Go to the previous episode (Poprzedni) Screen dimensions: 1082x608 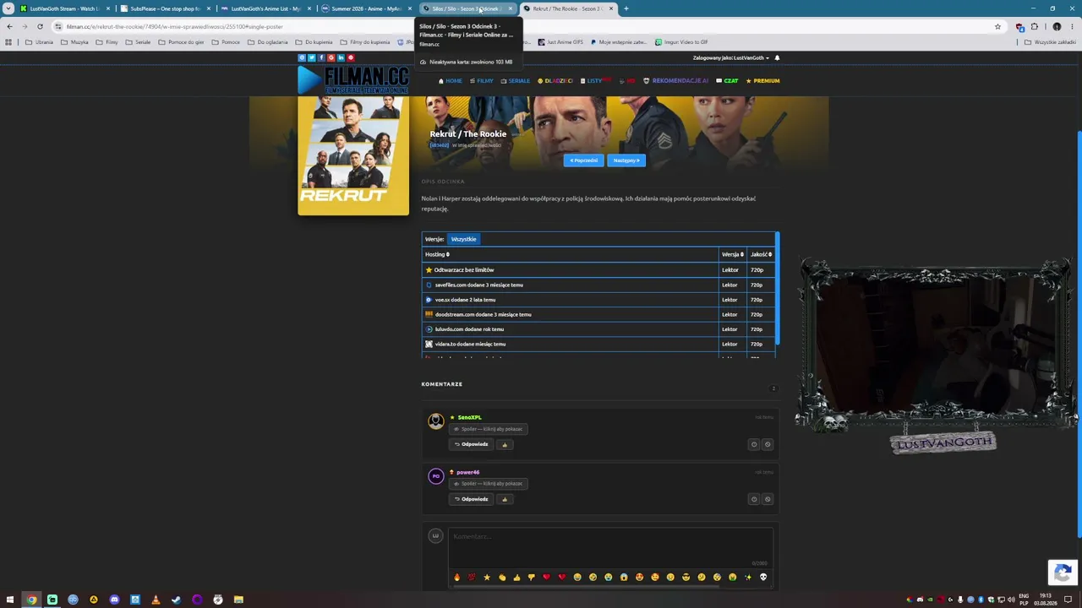[x=583, y=160]
